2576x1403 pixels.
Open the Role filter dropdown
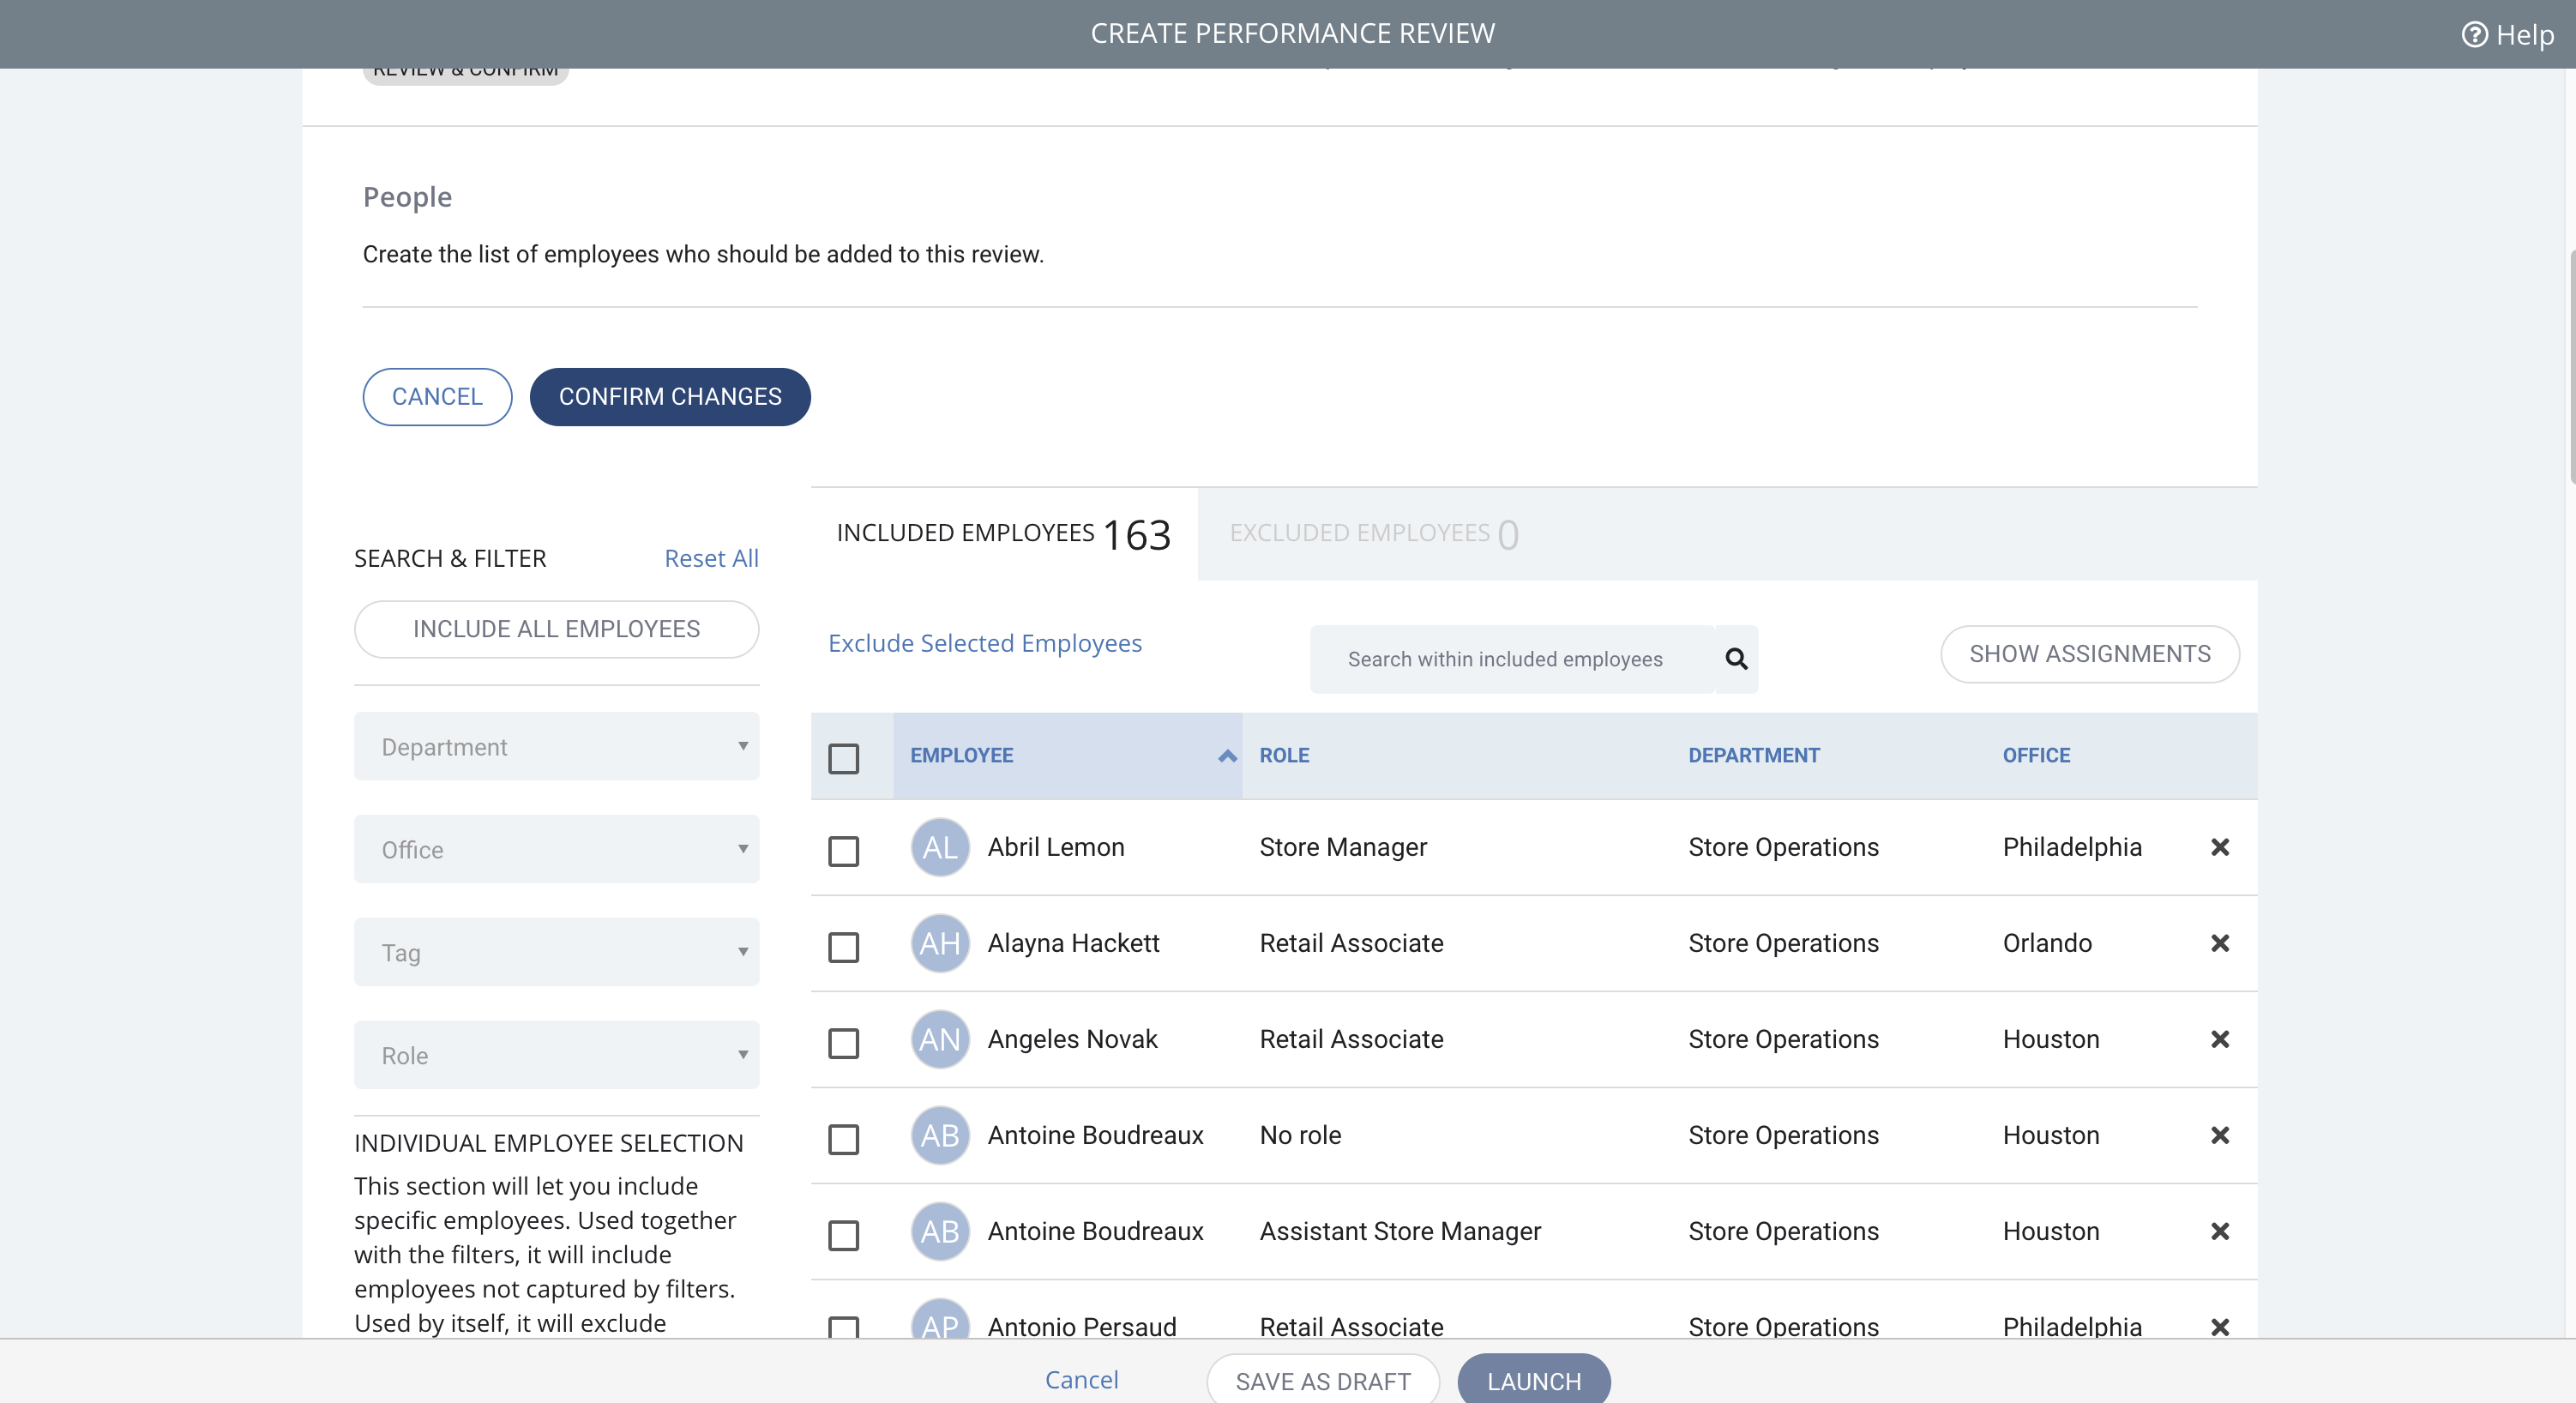point(556,1055)
